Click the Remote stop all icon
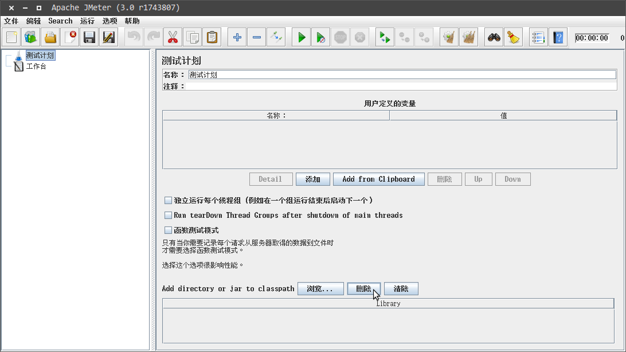626x352 pixels. point(404,37)
